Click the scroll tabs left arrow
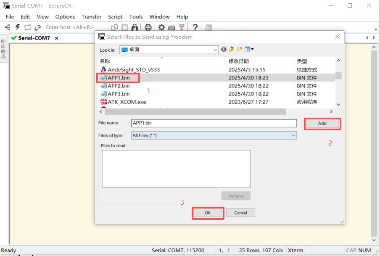 pos(367,37)
